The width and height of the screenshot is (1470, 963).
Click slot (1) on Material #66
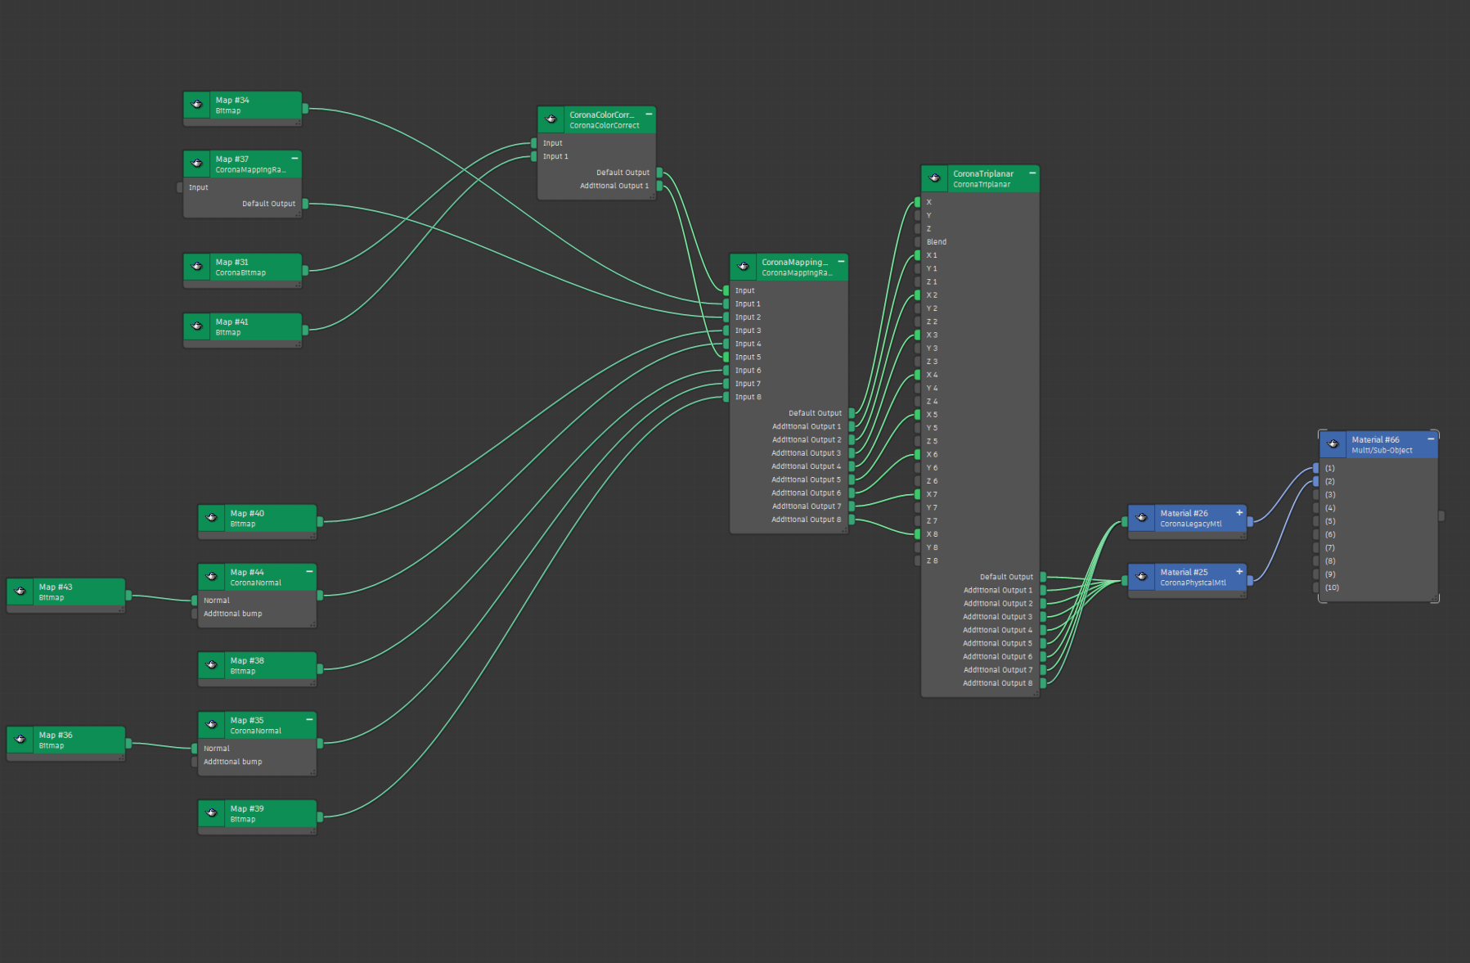click(x=1315, y=468)
